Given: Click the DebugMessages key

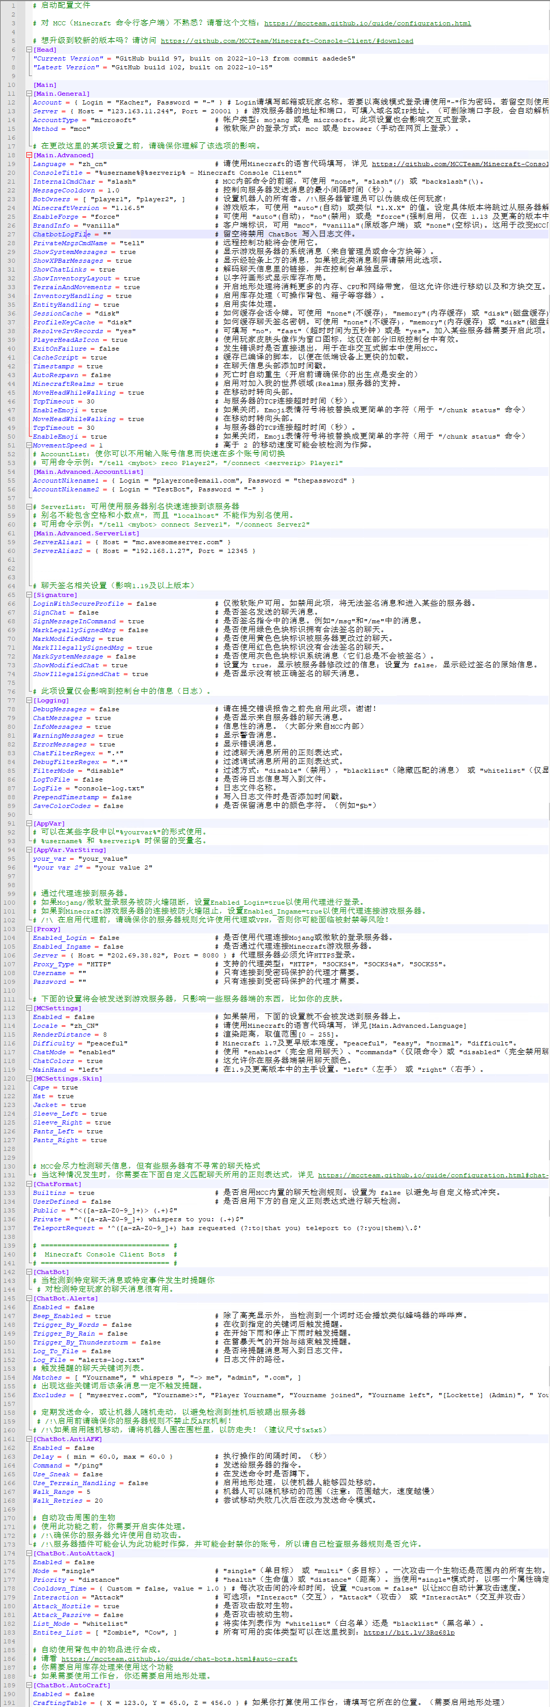Looking at the screenshot, I should click(x=60, y=709).
